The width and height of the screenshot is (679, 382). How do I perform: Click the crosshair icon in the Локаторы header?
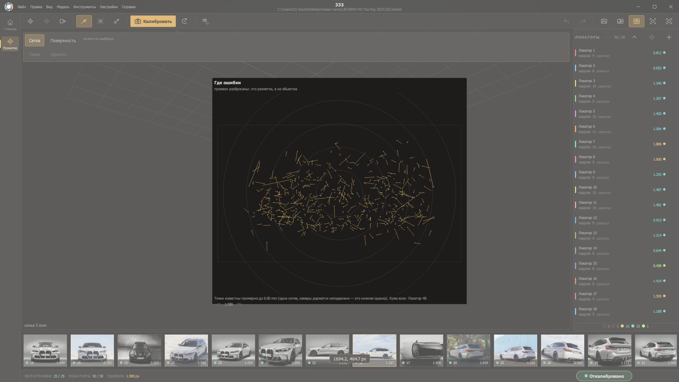(x=652, y=37)
